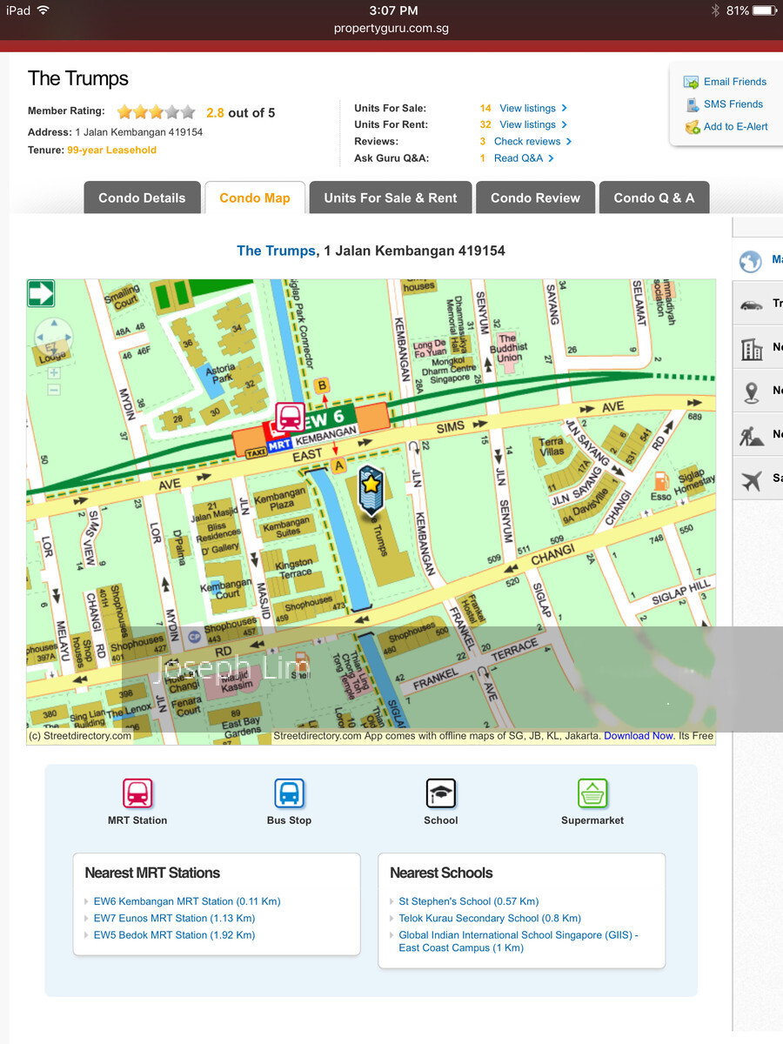
Task: Tap the propertyguru.com.sg address bar
Action: (391, 28)
